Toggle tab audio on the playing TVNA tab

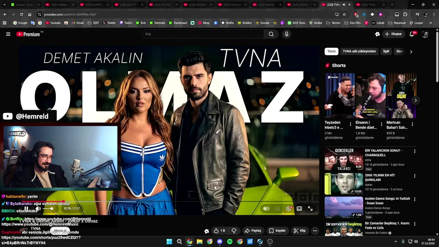pyautogui.click(x=344, y=5)
